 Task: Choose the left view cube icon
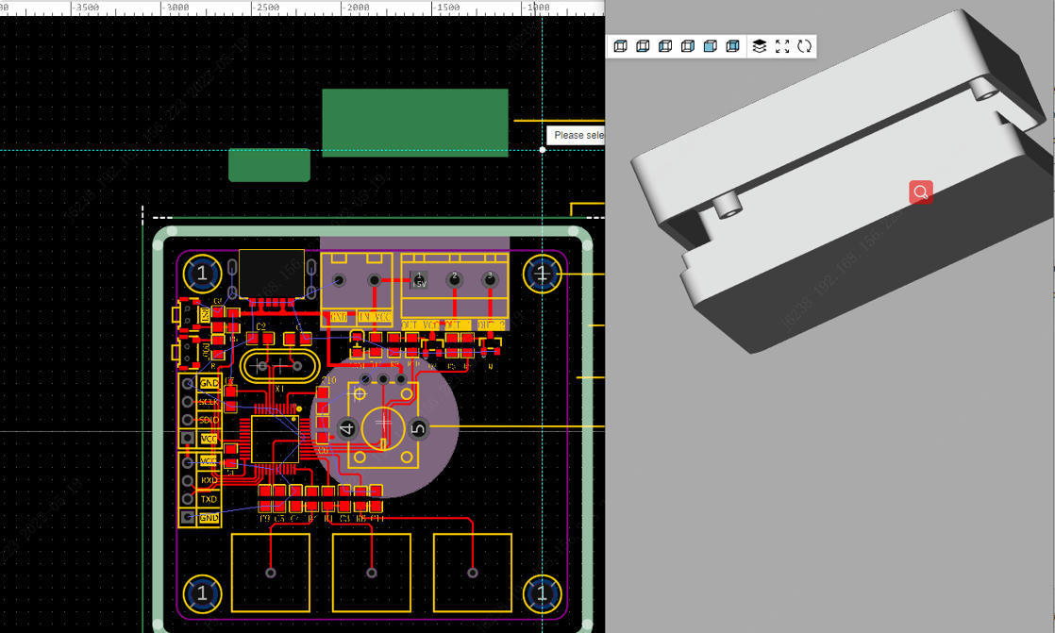[665, 46]
